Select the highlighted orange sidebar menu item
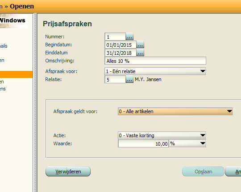 pos(17,74)
